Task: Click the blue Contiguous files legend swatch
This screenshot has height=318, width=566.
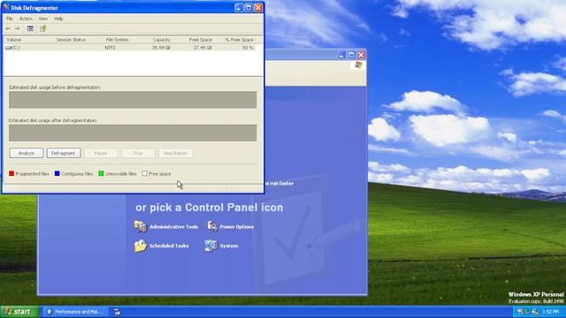Action: point(57,173)
